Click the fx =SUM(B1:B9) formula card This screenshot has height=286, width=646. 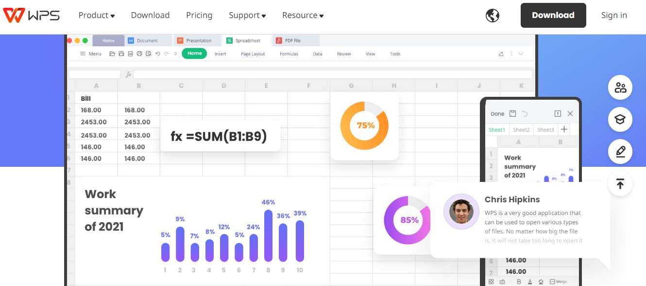220,136
